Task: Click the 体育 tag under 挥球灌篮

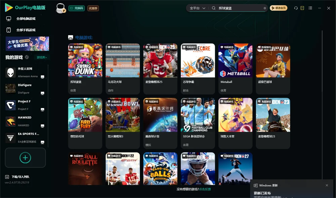Action: [x=73, y=90]
